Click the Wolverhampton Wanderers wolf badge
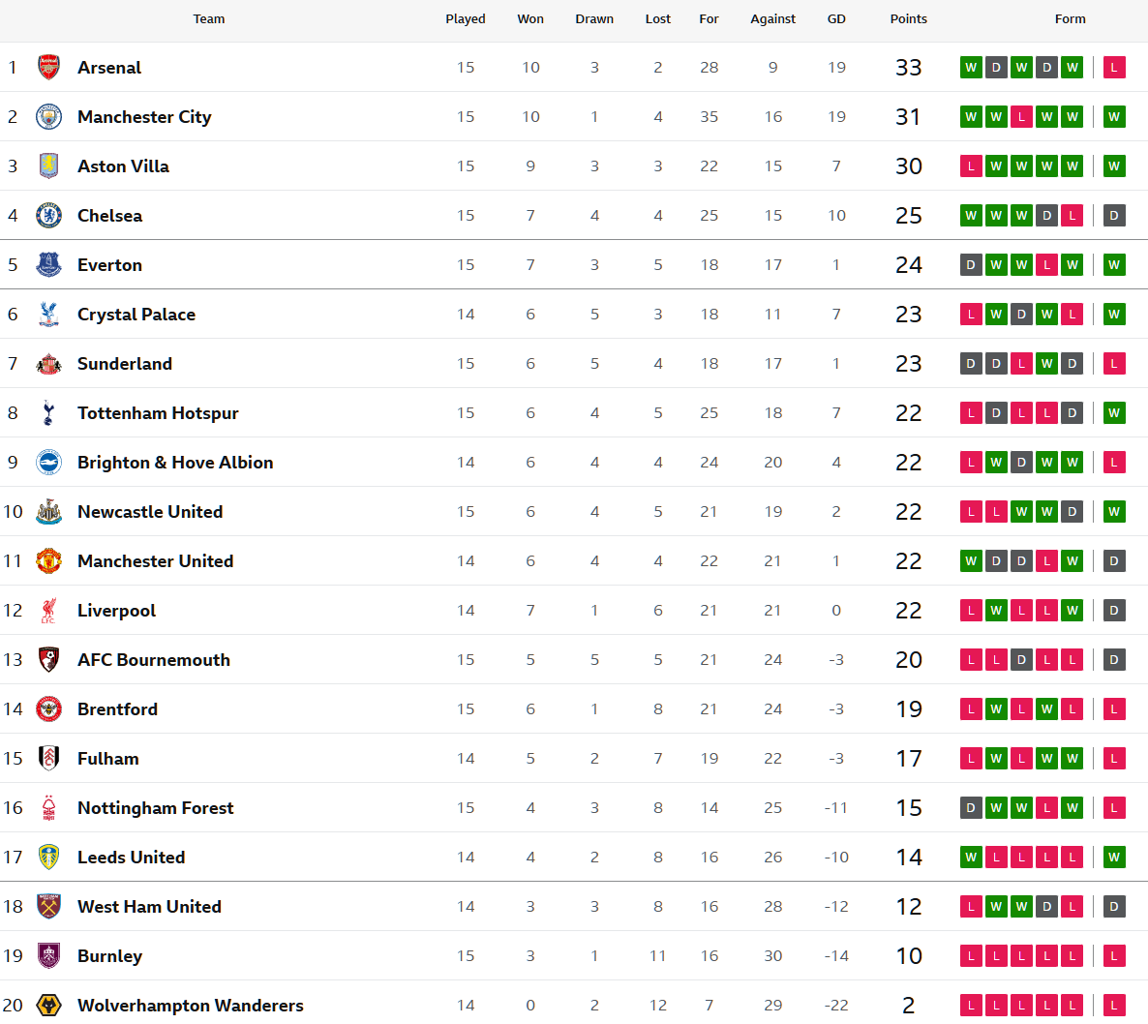The height and width of the screenshot is (1024, 1148). (48, 1005)
